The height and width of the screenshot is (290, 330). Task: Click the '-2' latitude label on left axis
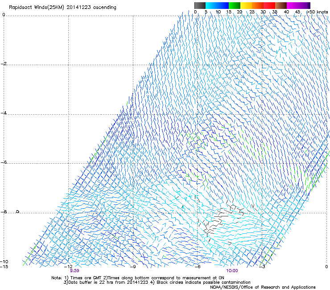point(4,64)
